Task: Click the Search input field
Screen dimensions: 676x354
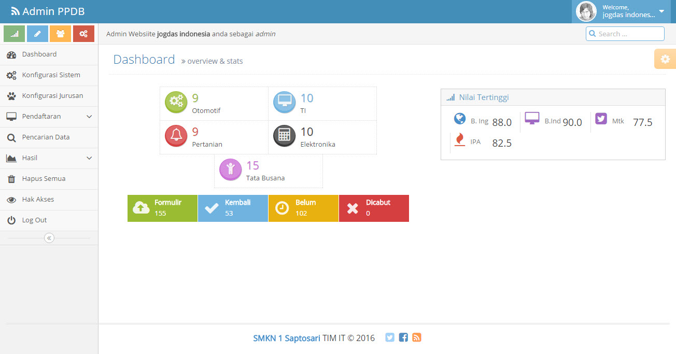Action: point(629,34)
